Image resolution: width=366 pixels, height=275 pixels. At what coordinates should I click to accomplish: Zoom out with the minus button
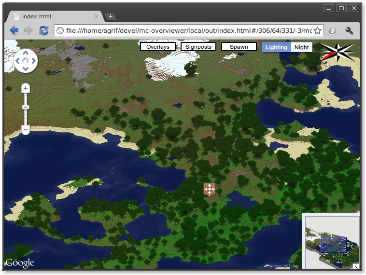pyautogui.click(x=26, y=130)
